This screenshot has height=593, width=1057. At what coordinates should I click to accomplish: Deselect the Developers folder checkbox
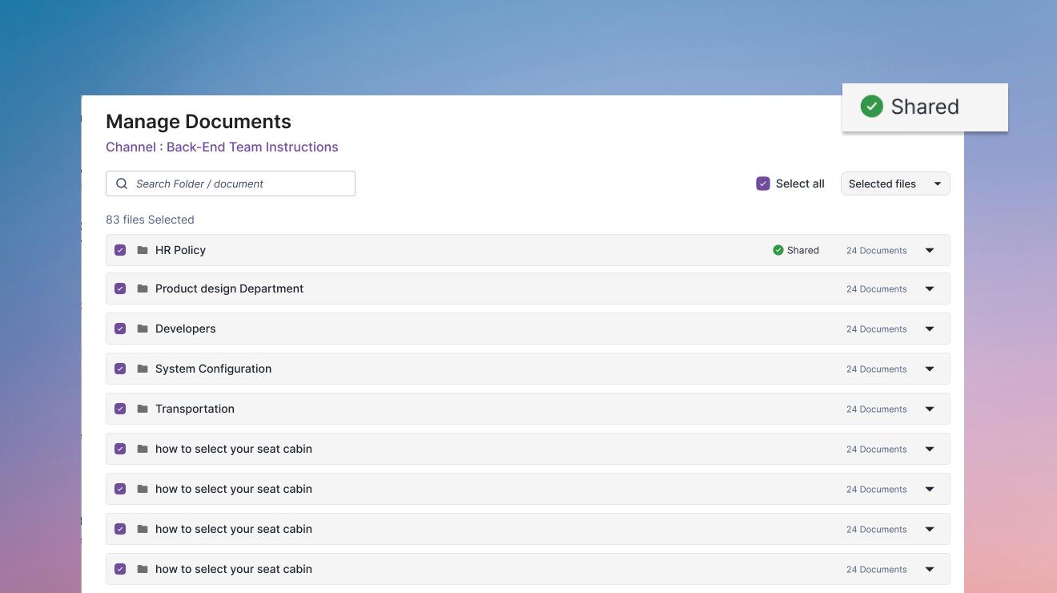tap(120, 329)
